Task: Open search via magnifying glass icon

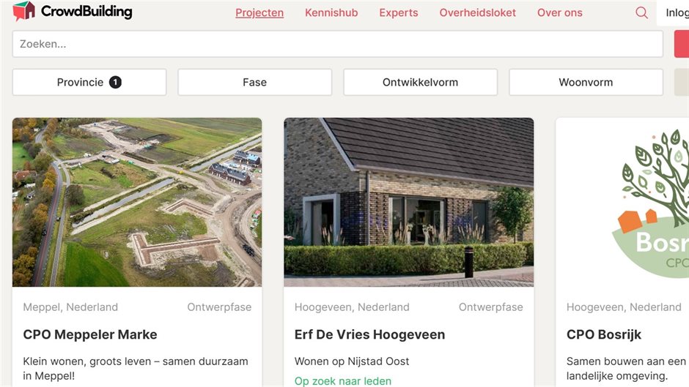Action: pos(641,12)
